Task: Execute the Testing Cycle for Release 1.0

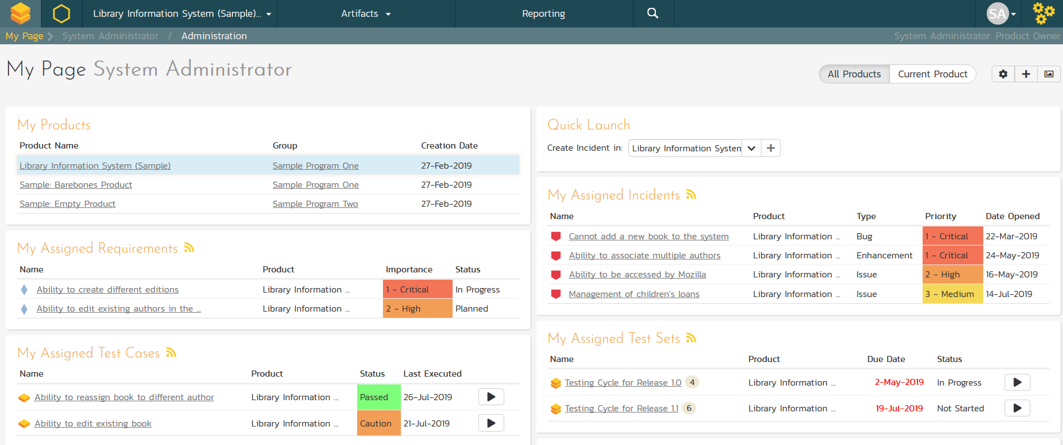Action: (1017, 382)
